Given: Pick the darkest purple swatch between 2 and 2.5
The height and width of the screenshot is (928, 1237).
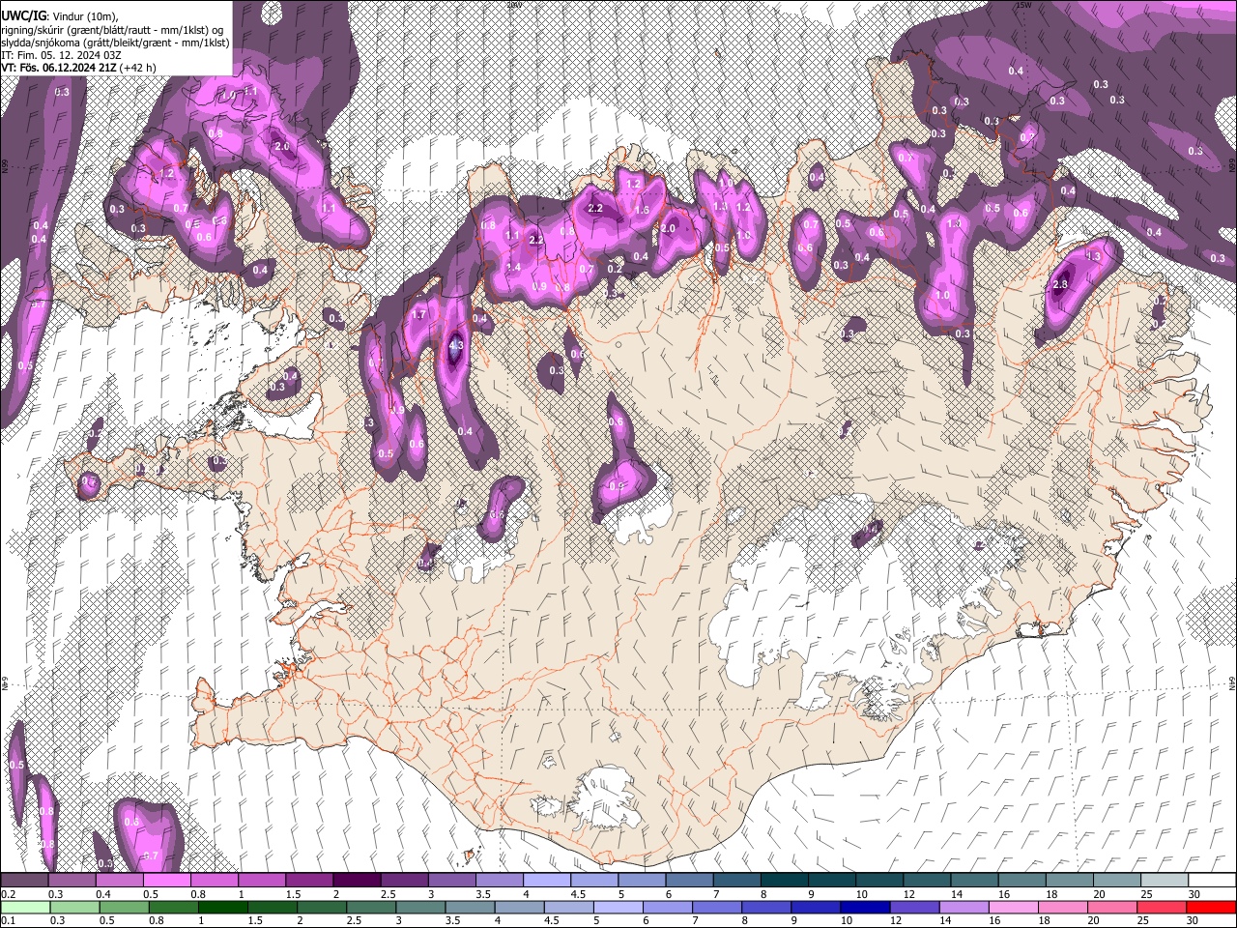Looking at the screenshot, I should click(x=357, y=881).
